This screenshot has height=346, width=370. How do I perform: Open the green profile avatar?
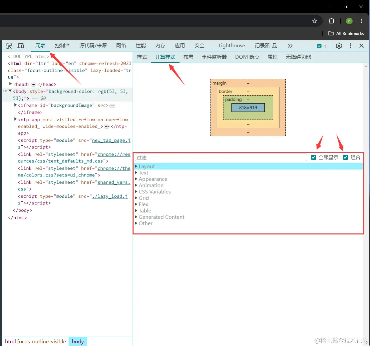pyautogui.click(x=349, y=21)
